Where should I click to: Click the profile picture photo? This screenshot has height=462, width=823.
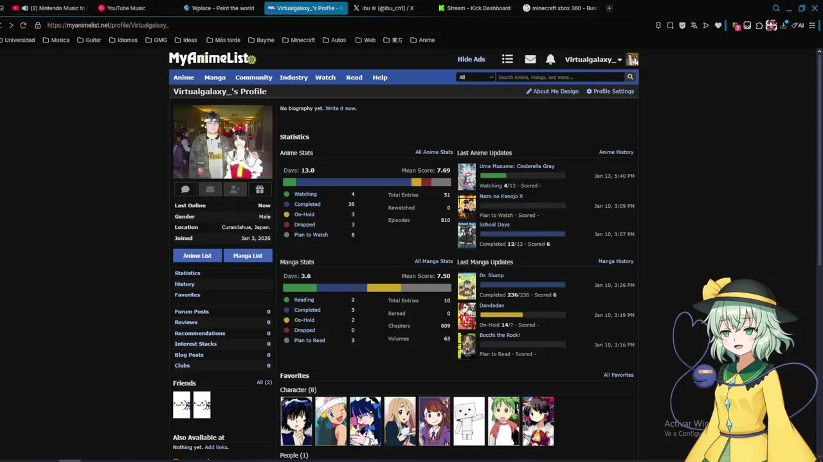222,142
